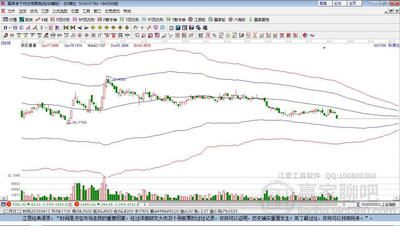Click the yin-yang taiji icon
Screen dimensions: 400x226
305,35
